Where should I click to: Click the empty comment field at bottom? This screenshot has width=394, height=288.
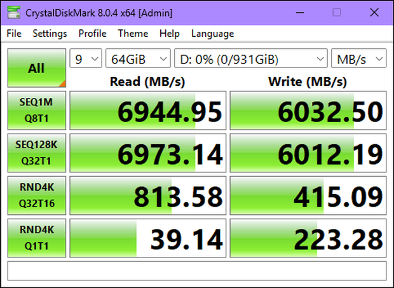(x=197, y=271)
